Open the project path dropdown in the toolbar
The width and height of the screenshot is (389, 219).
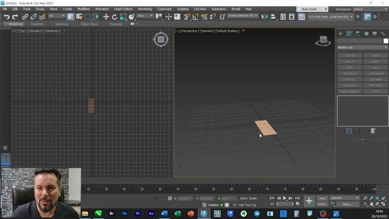point(331,17)
